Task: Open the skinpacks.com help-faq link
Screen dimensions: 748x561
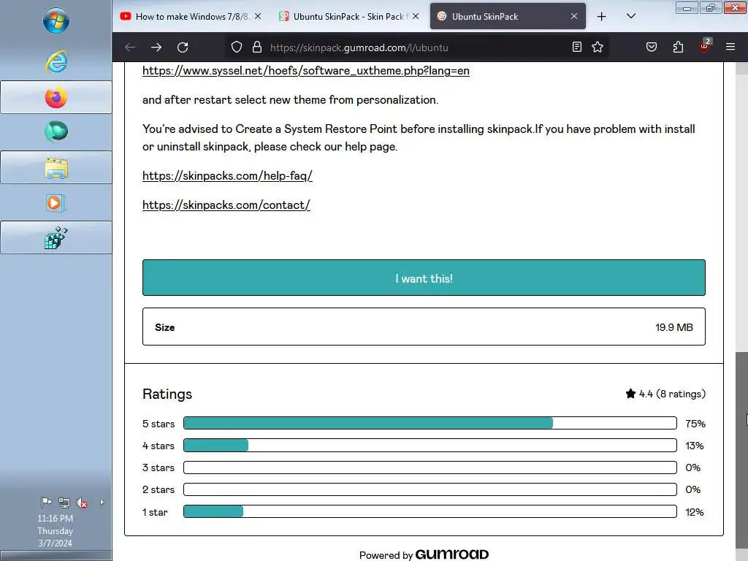Action: 227,176
